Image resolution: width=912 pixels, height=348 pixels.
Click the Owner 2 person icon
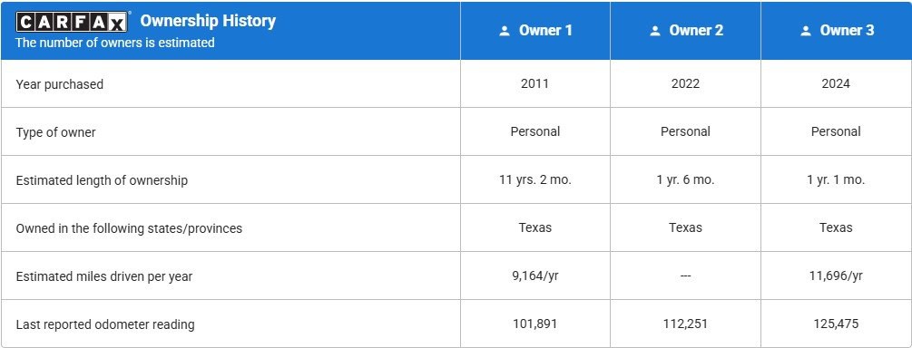tap(655, 31)
